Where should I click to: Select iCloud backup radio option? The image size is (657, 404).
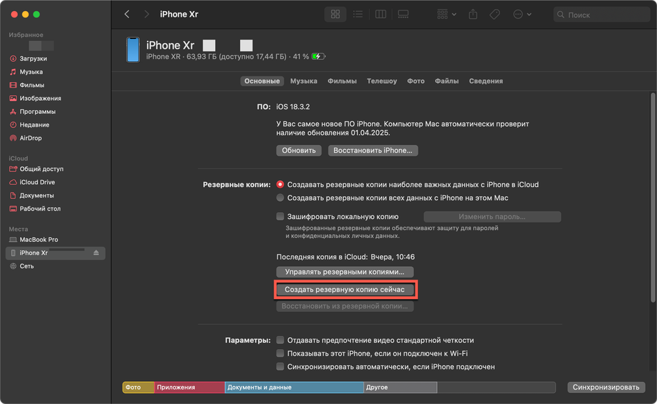pyautogui.click(x=280, y=185)
